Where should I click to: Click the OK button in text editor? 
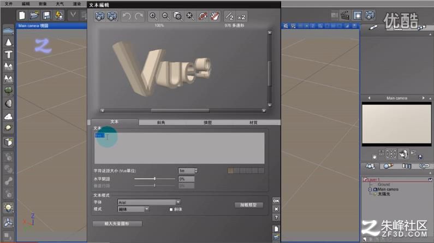click(276, 200)
